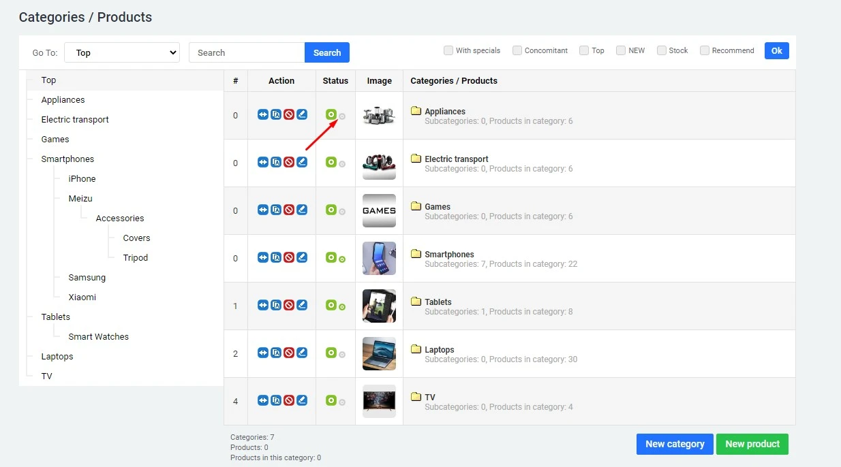Image resolution: width=841 pixels, height=467 pixels.
Task: Click the yellow folder icon beside Appliances
Action: click(416, 111)
